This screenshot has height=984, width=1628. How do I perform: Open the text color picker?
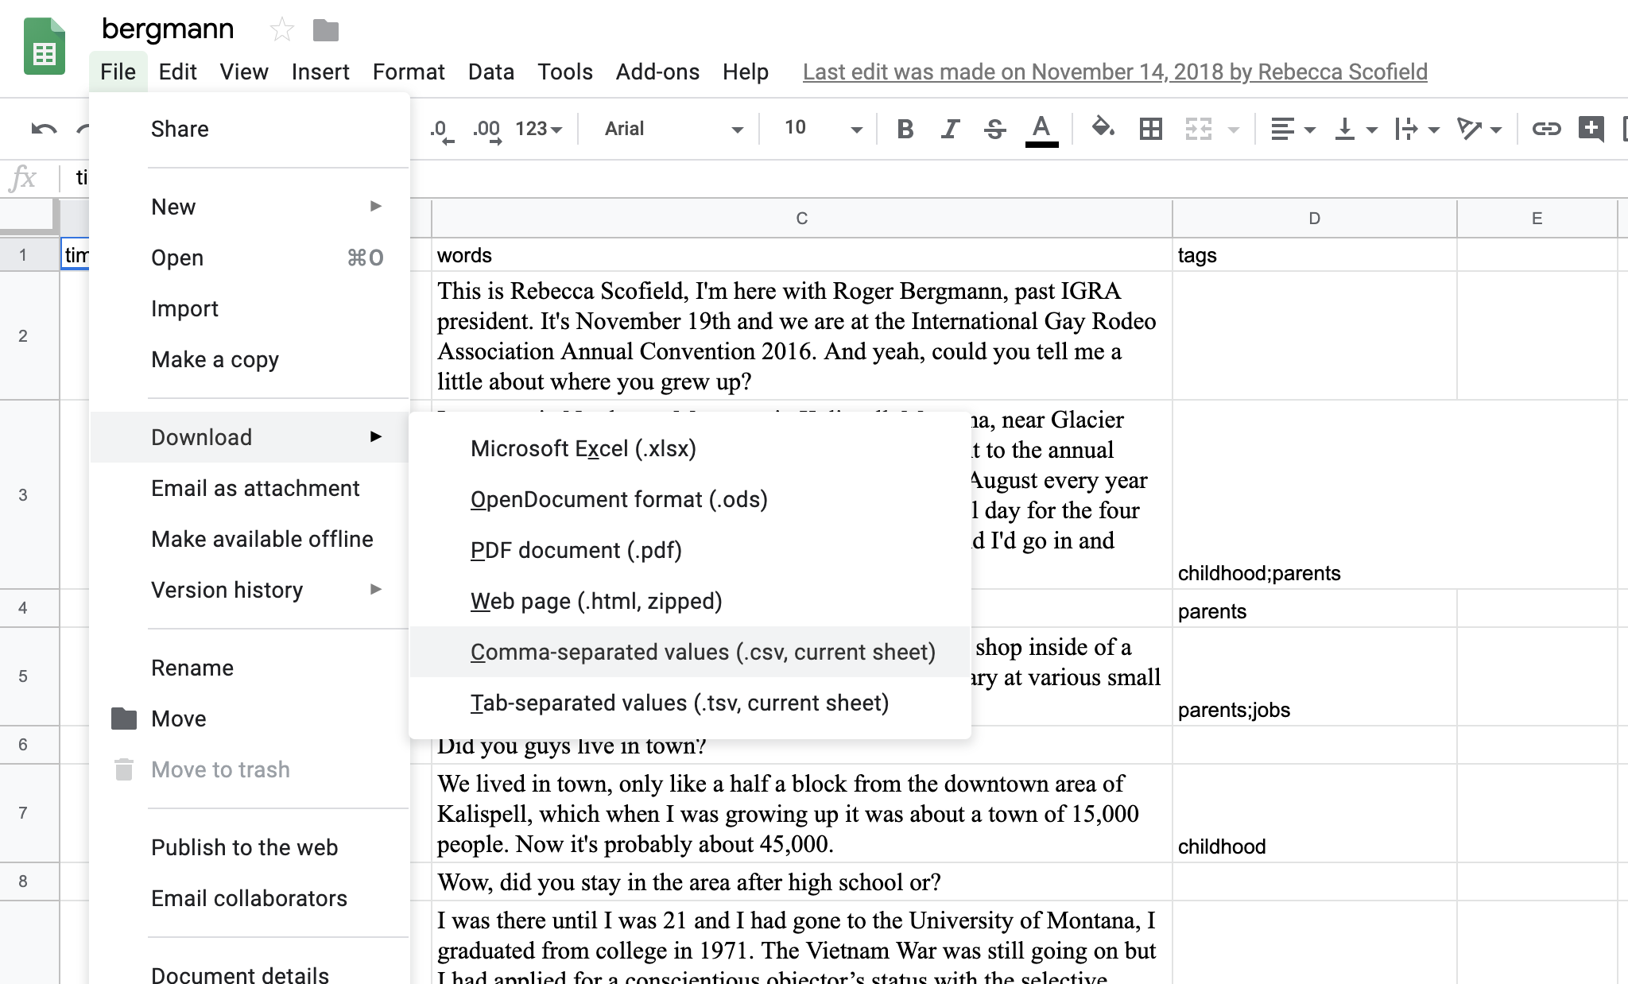tap(1042, 128)
